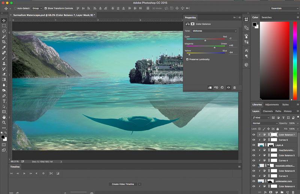Viewport: 300px width, 194px height.
Task: Click the hue spectrum strip in Color panel
Action: pos(295,61)
